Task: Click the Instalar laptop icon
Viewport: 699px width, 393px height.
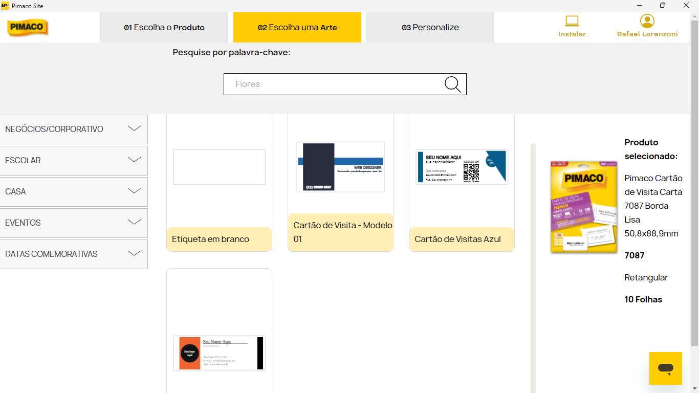Action: coord(572,21)
